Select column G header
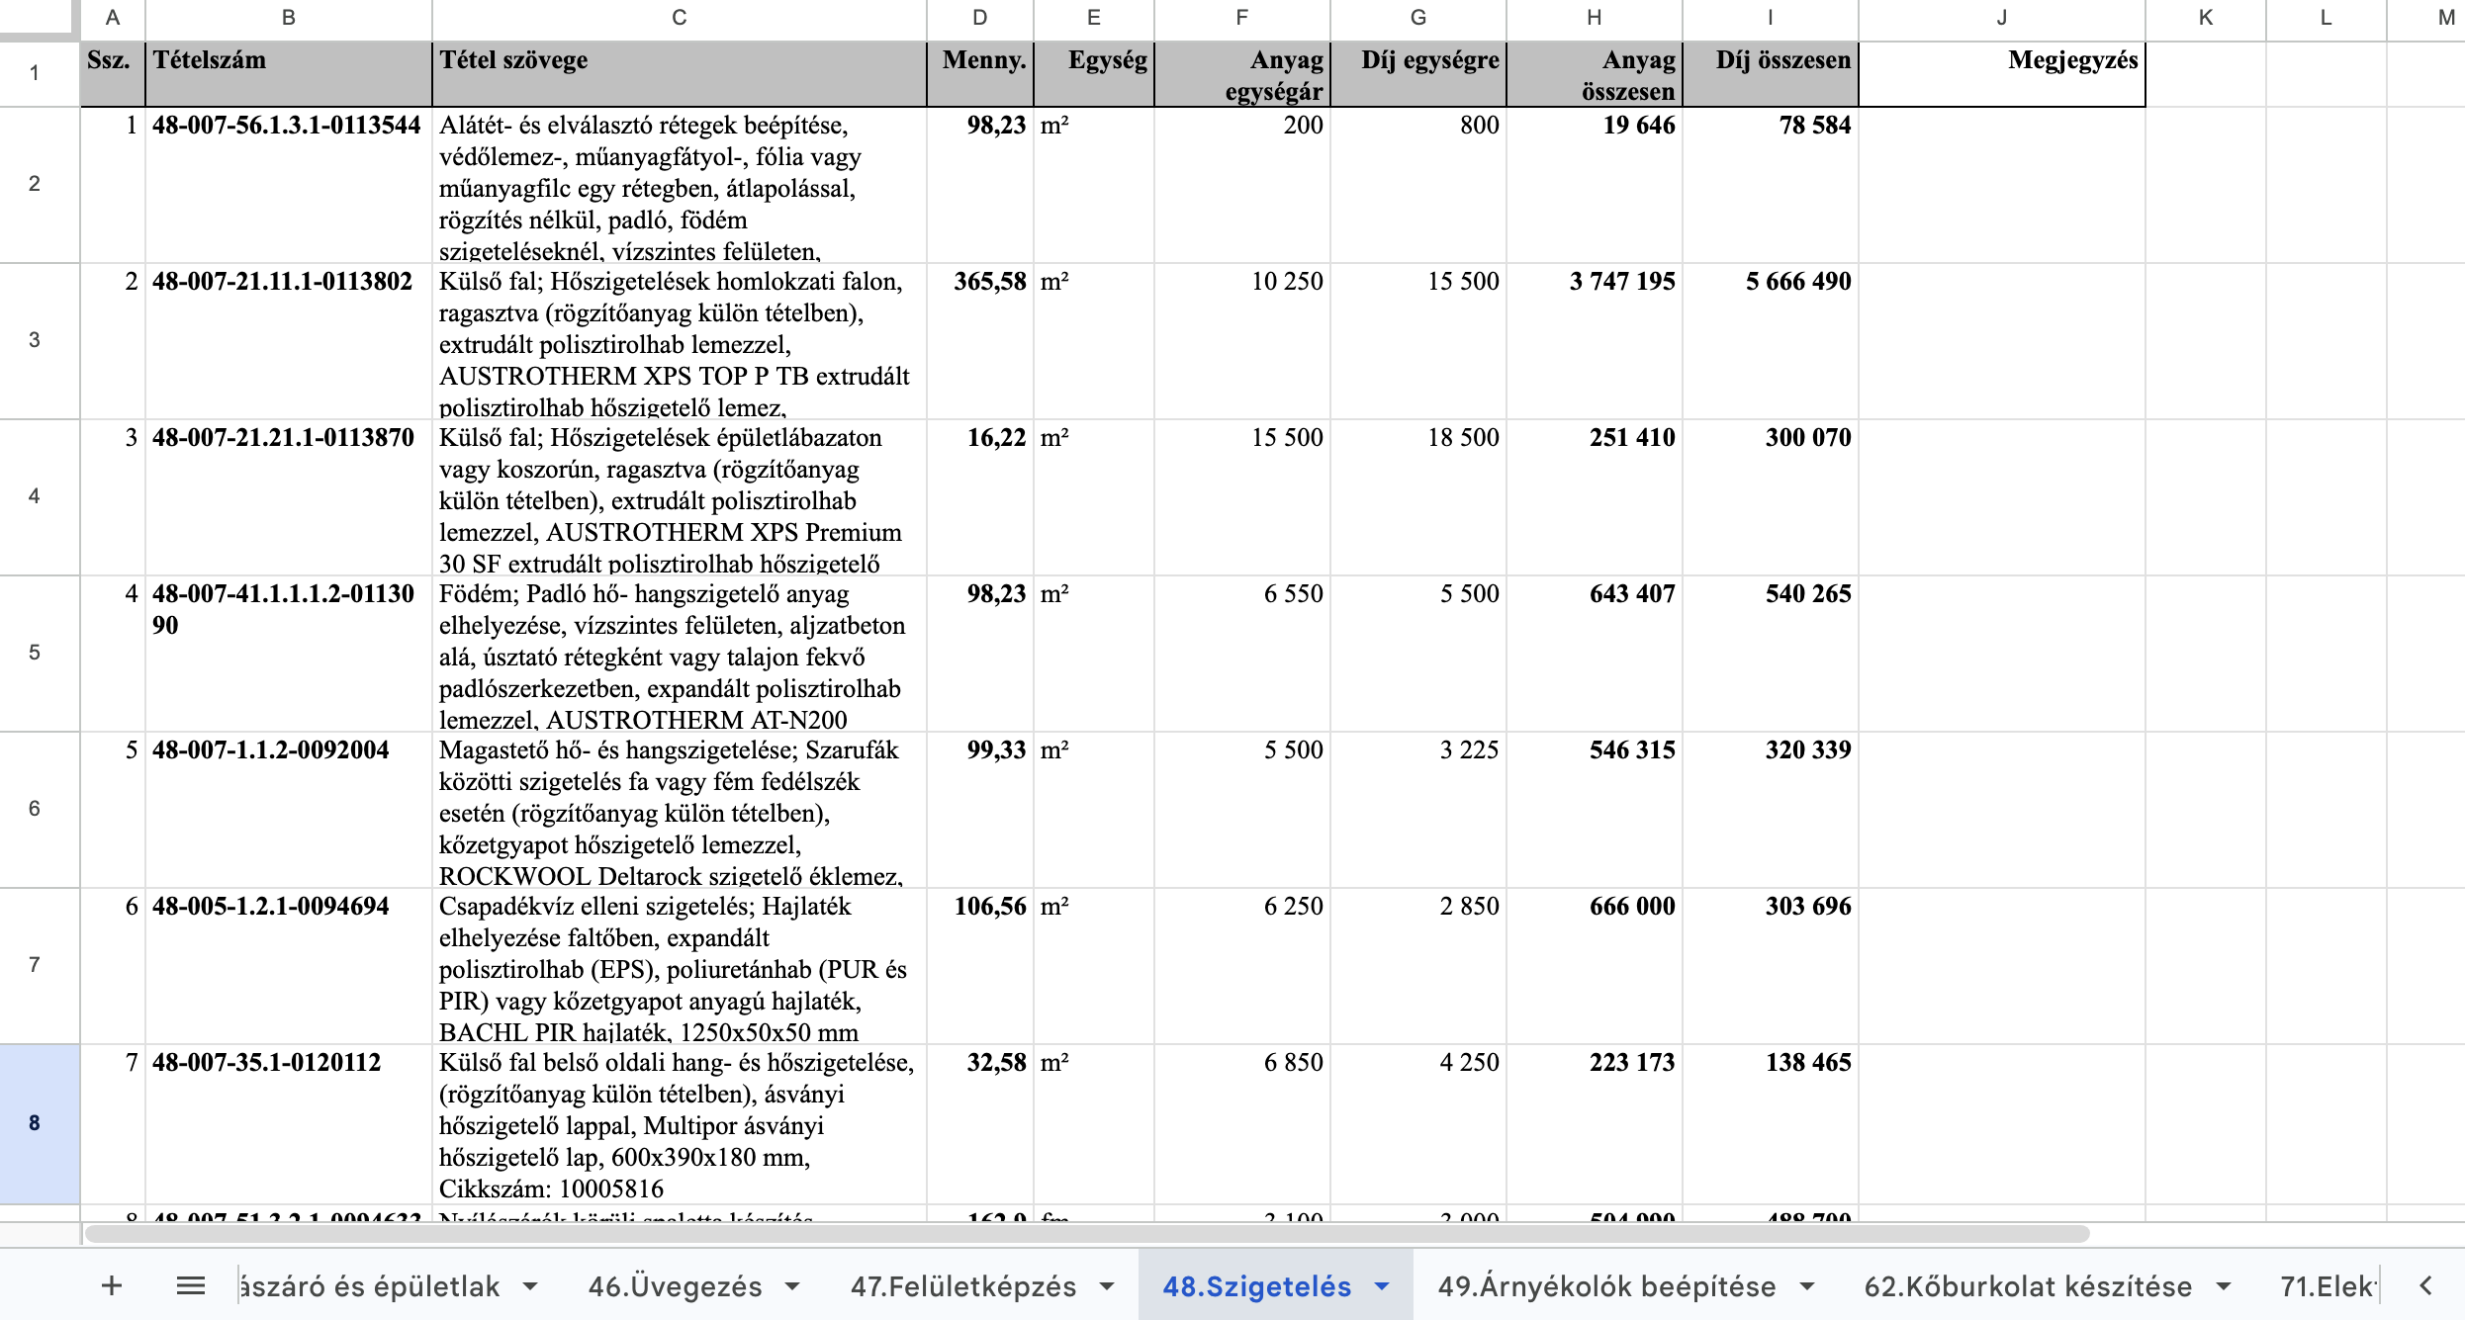The height and width of the screenshot is (1320, 2465). coord(1418,17)
